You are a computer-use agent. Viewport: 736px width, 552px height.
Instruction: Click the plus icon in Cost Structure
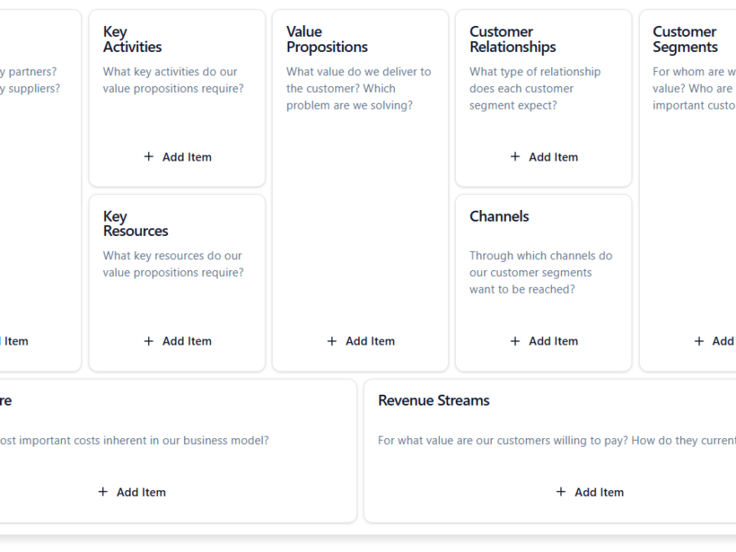coord(102,492)
